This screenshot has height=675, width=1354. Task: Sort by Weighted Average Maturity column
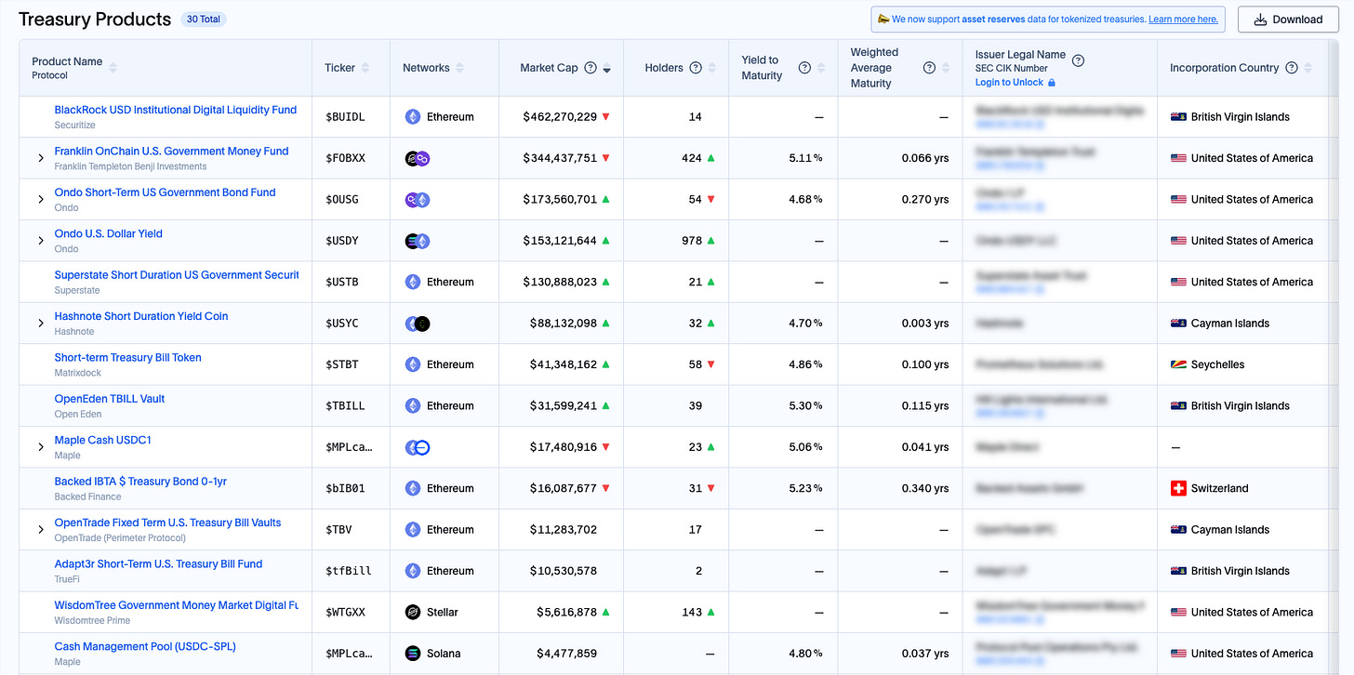(x=946, y=68)
